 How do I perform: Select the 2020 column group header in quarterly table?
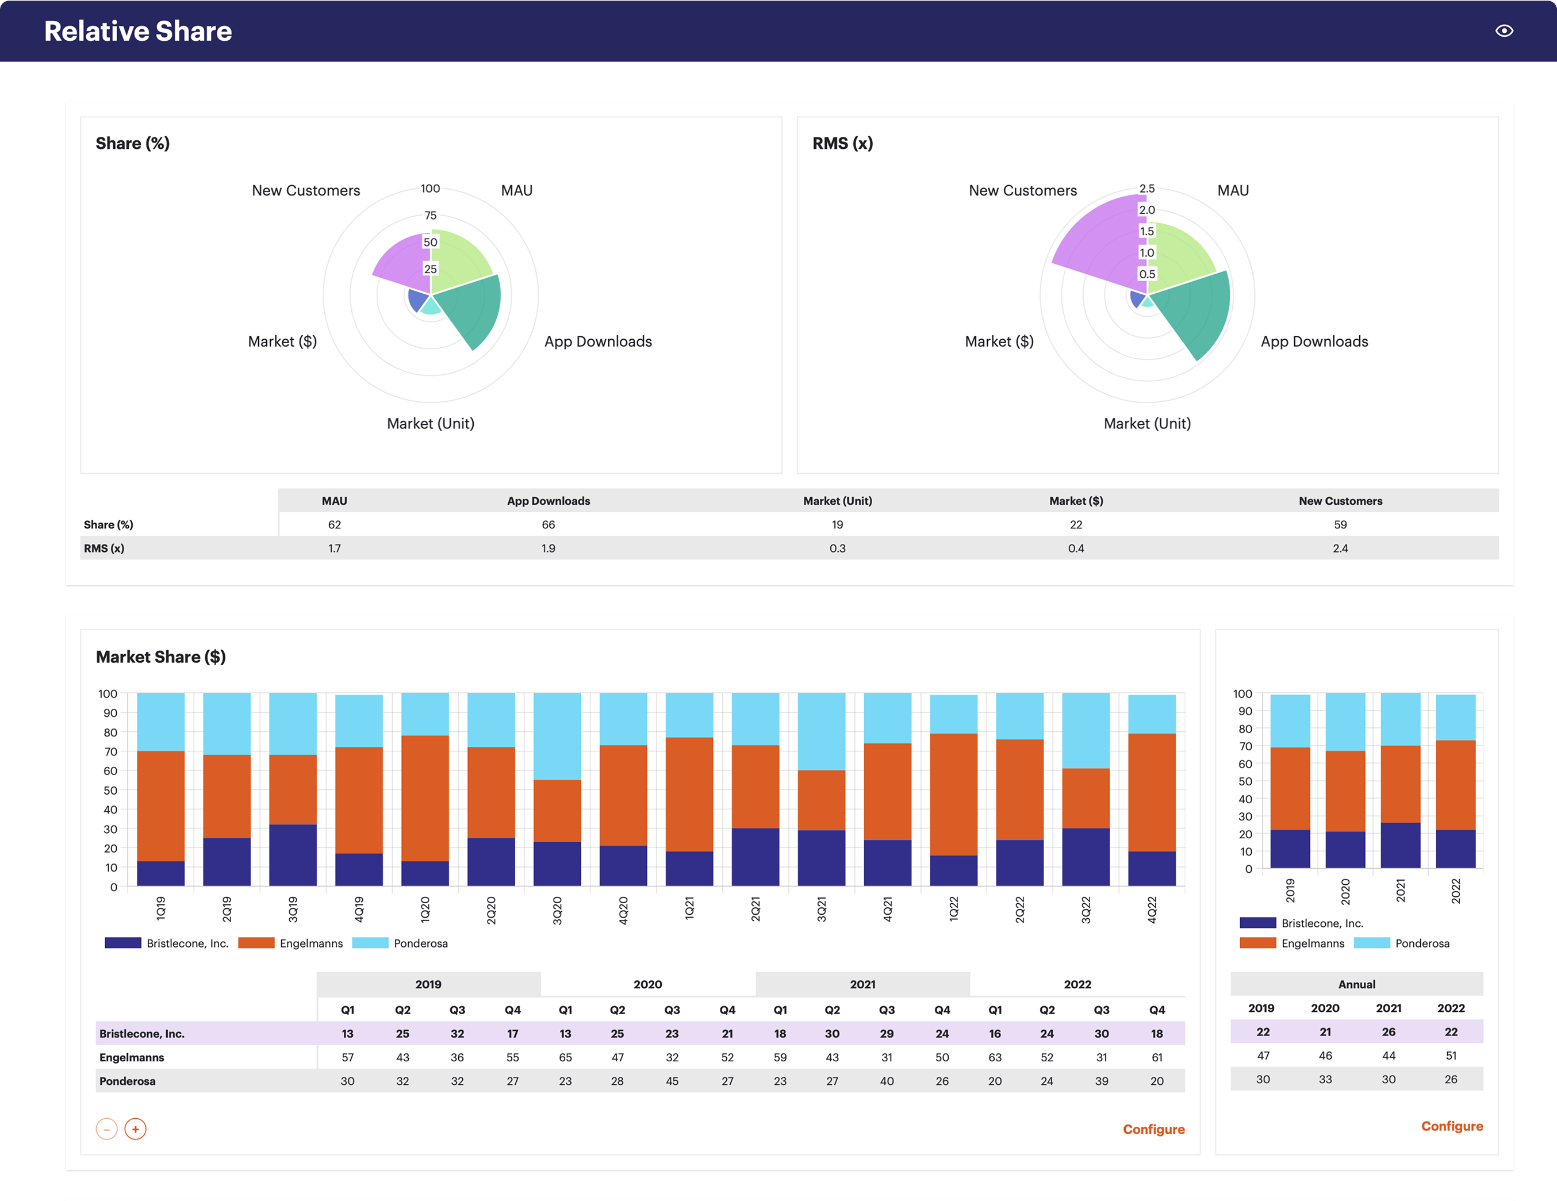(x=648, y=984)
